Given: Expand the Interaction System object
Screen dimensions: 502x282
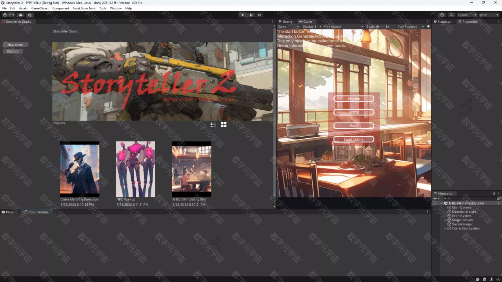Looking at the screenshot, I should (x=446, y=229).
